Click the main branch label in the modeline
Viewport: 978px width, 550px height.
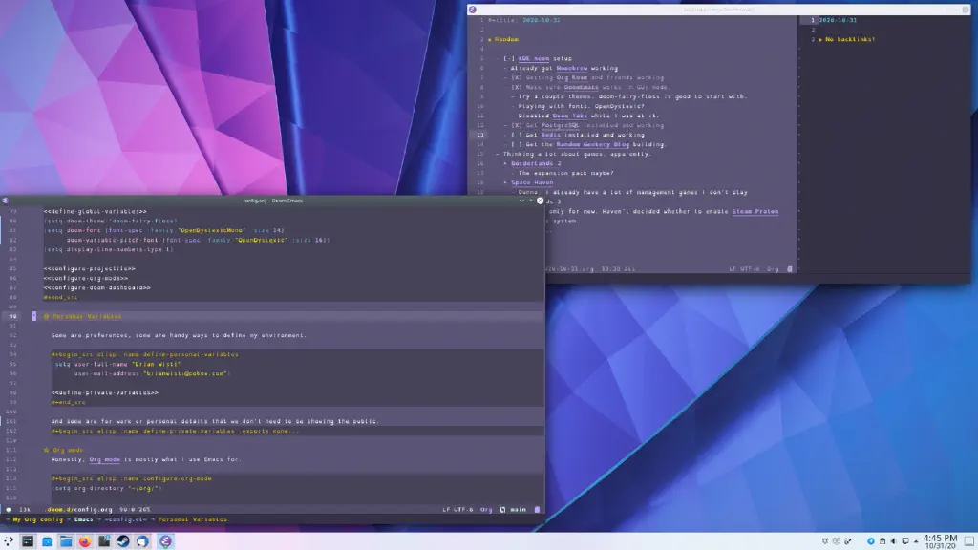518,510
